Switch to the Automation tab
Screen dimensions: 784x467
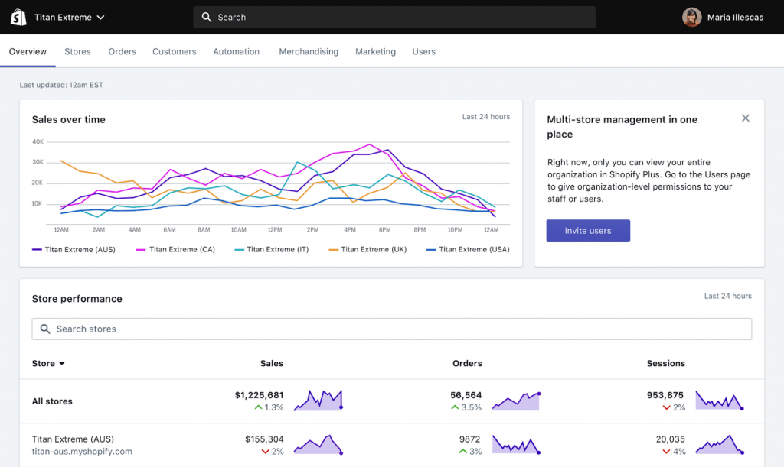[x=236, y=51]
